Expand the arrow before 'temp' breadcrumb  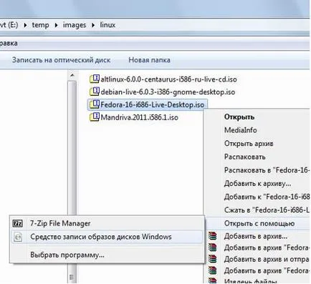click(25, 25)
